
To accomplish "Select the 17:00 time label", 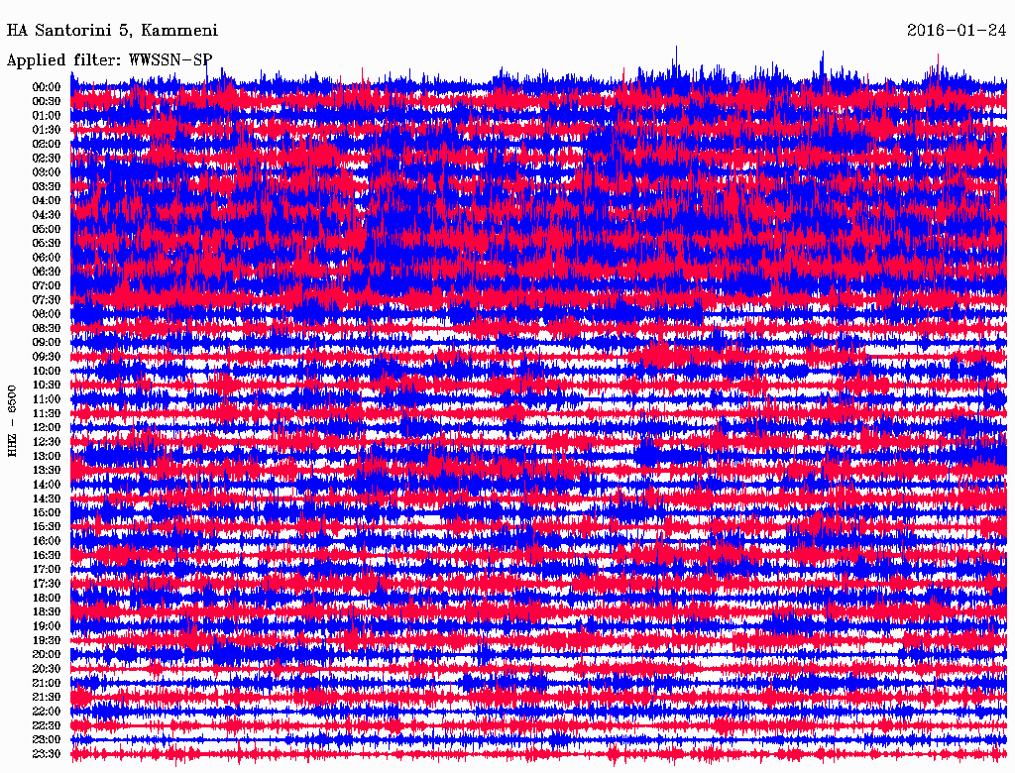I will [46, 569].
